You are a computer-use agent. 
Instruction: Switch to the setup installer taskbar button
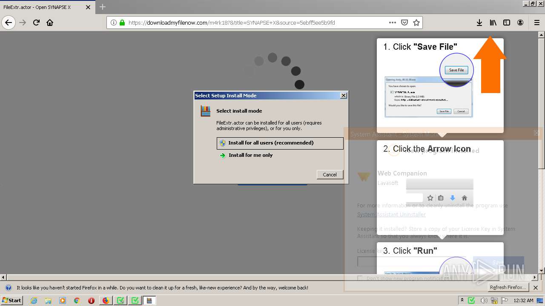click(x=149, y=300)
